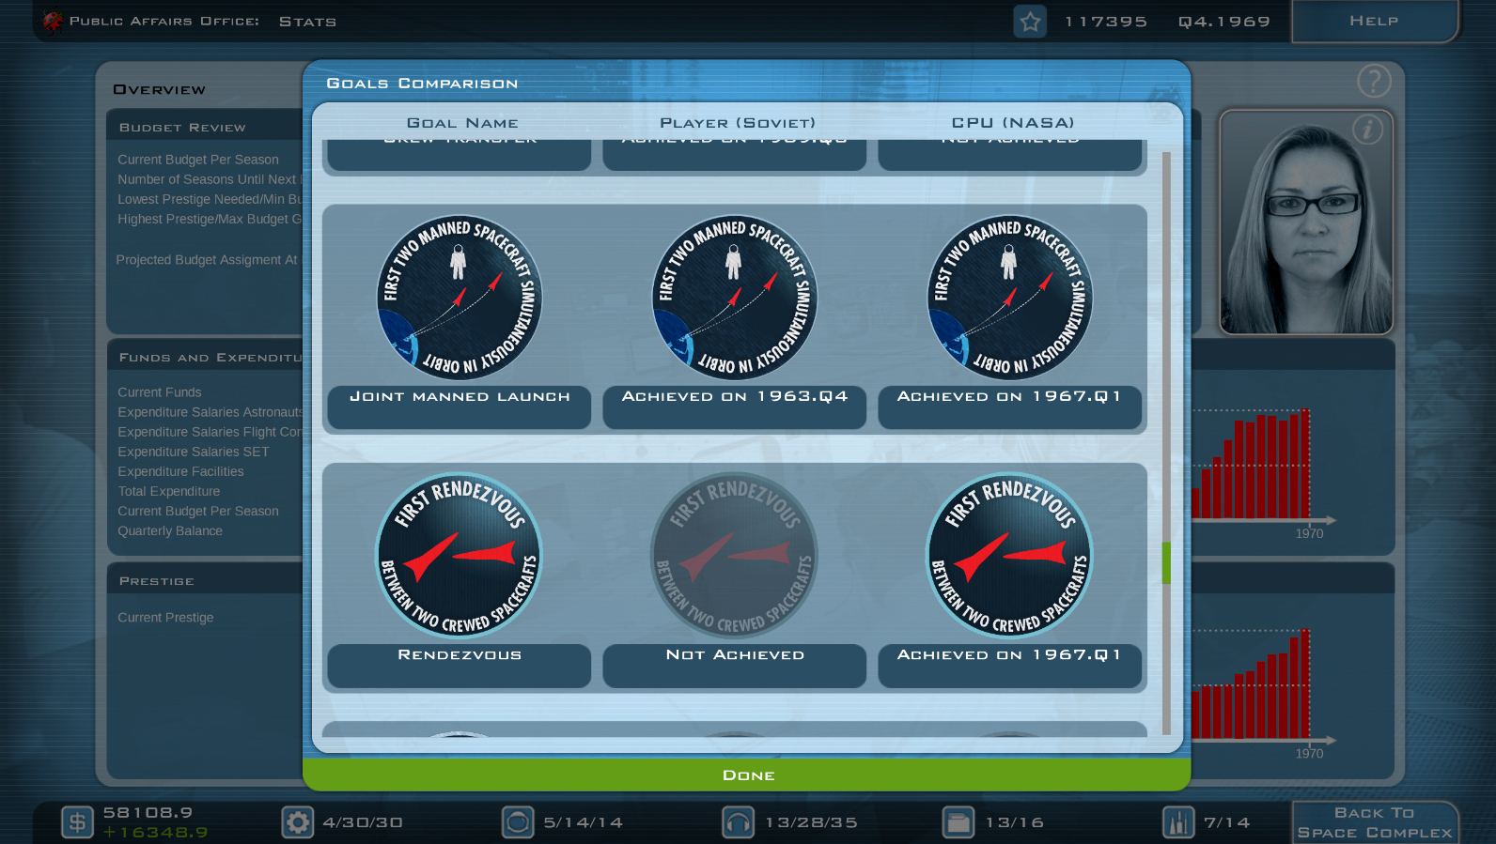
Task: Go Back To Space Complex
Action: [1375, 822]
